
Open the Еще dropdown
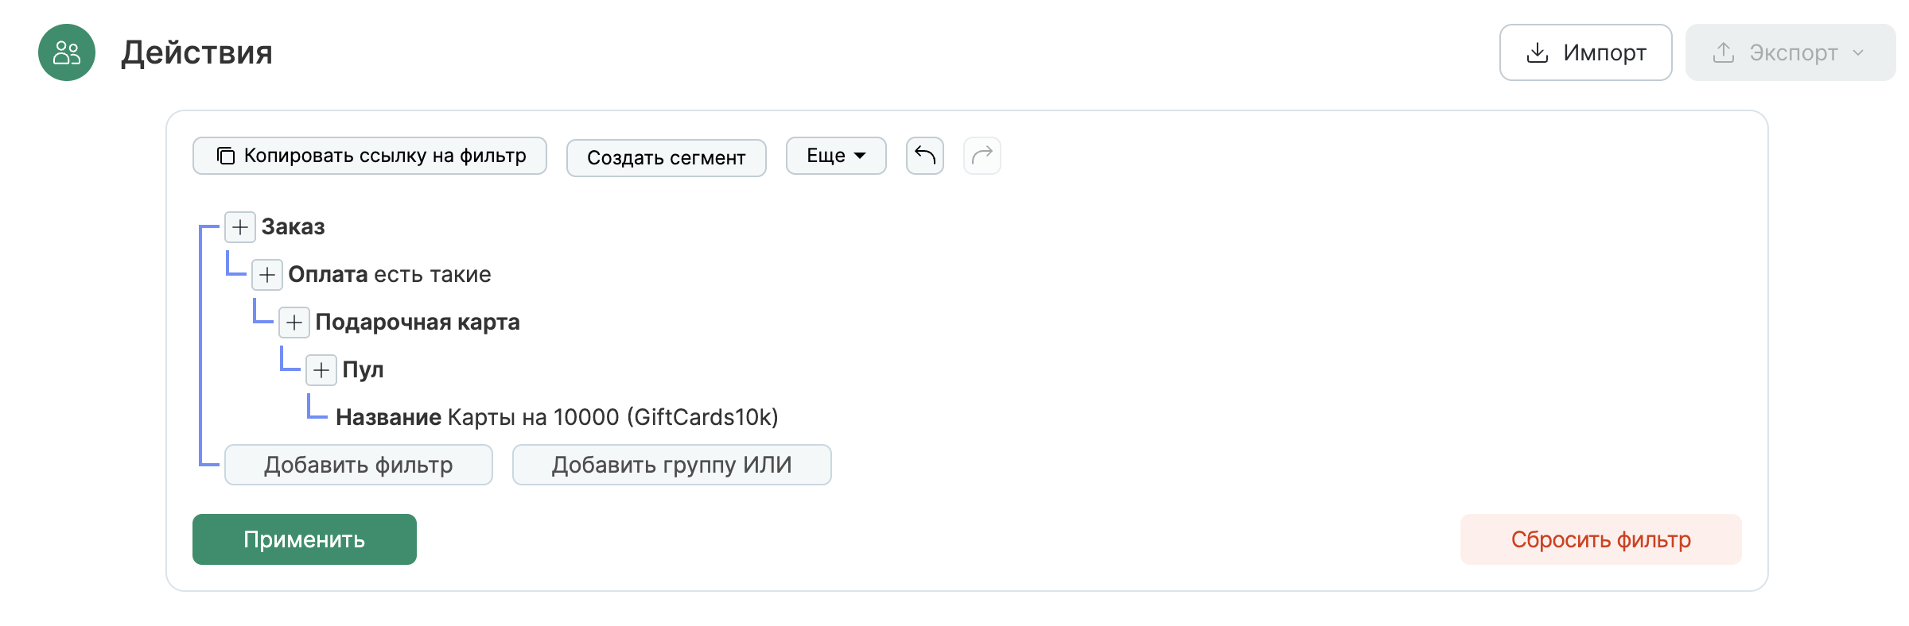835,156
